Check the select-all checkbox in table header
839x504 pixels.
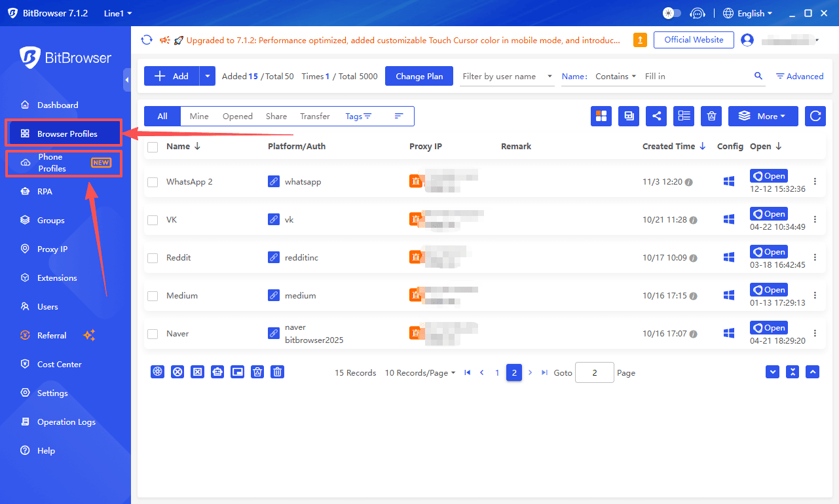[153, 147]
